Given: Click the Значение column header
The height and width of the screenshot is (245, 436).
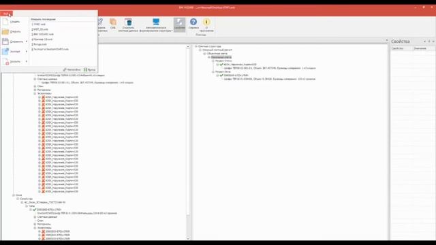Looking at the screenshot, I should pyautogui.click(x=424, y=48).
